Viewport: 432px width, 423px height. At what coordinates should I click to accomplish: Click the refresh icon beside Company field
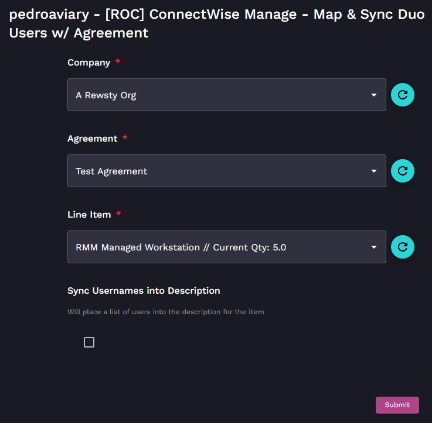[403, 95]
